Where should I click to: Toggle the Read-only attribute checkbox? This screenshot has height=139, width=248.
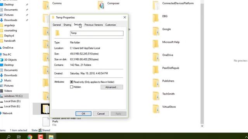tap(71, 82)
